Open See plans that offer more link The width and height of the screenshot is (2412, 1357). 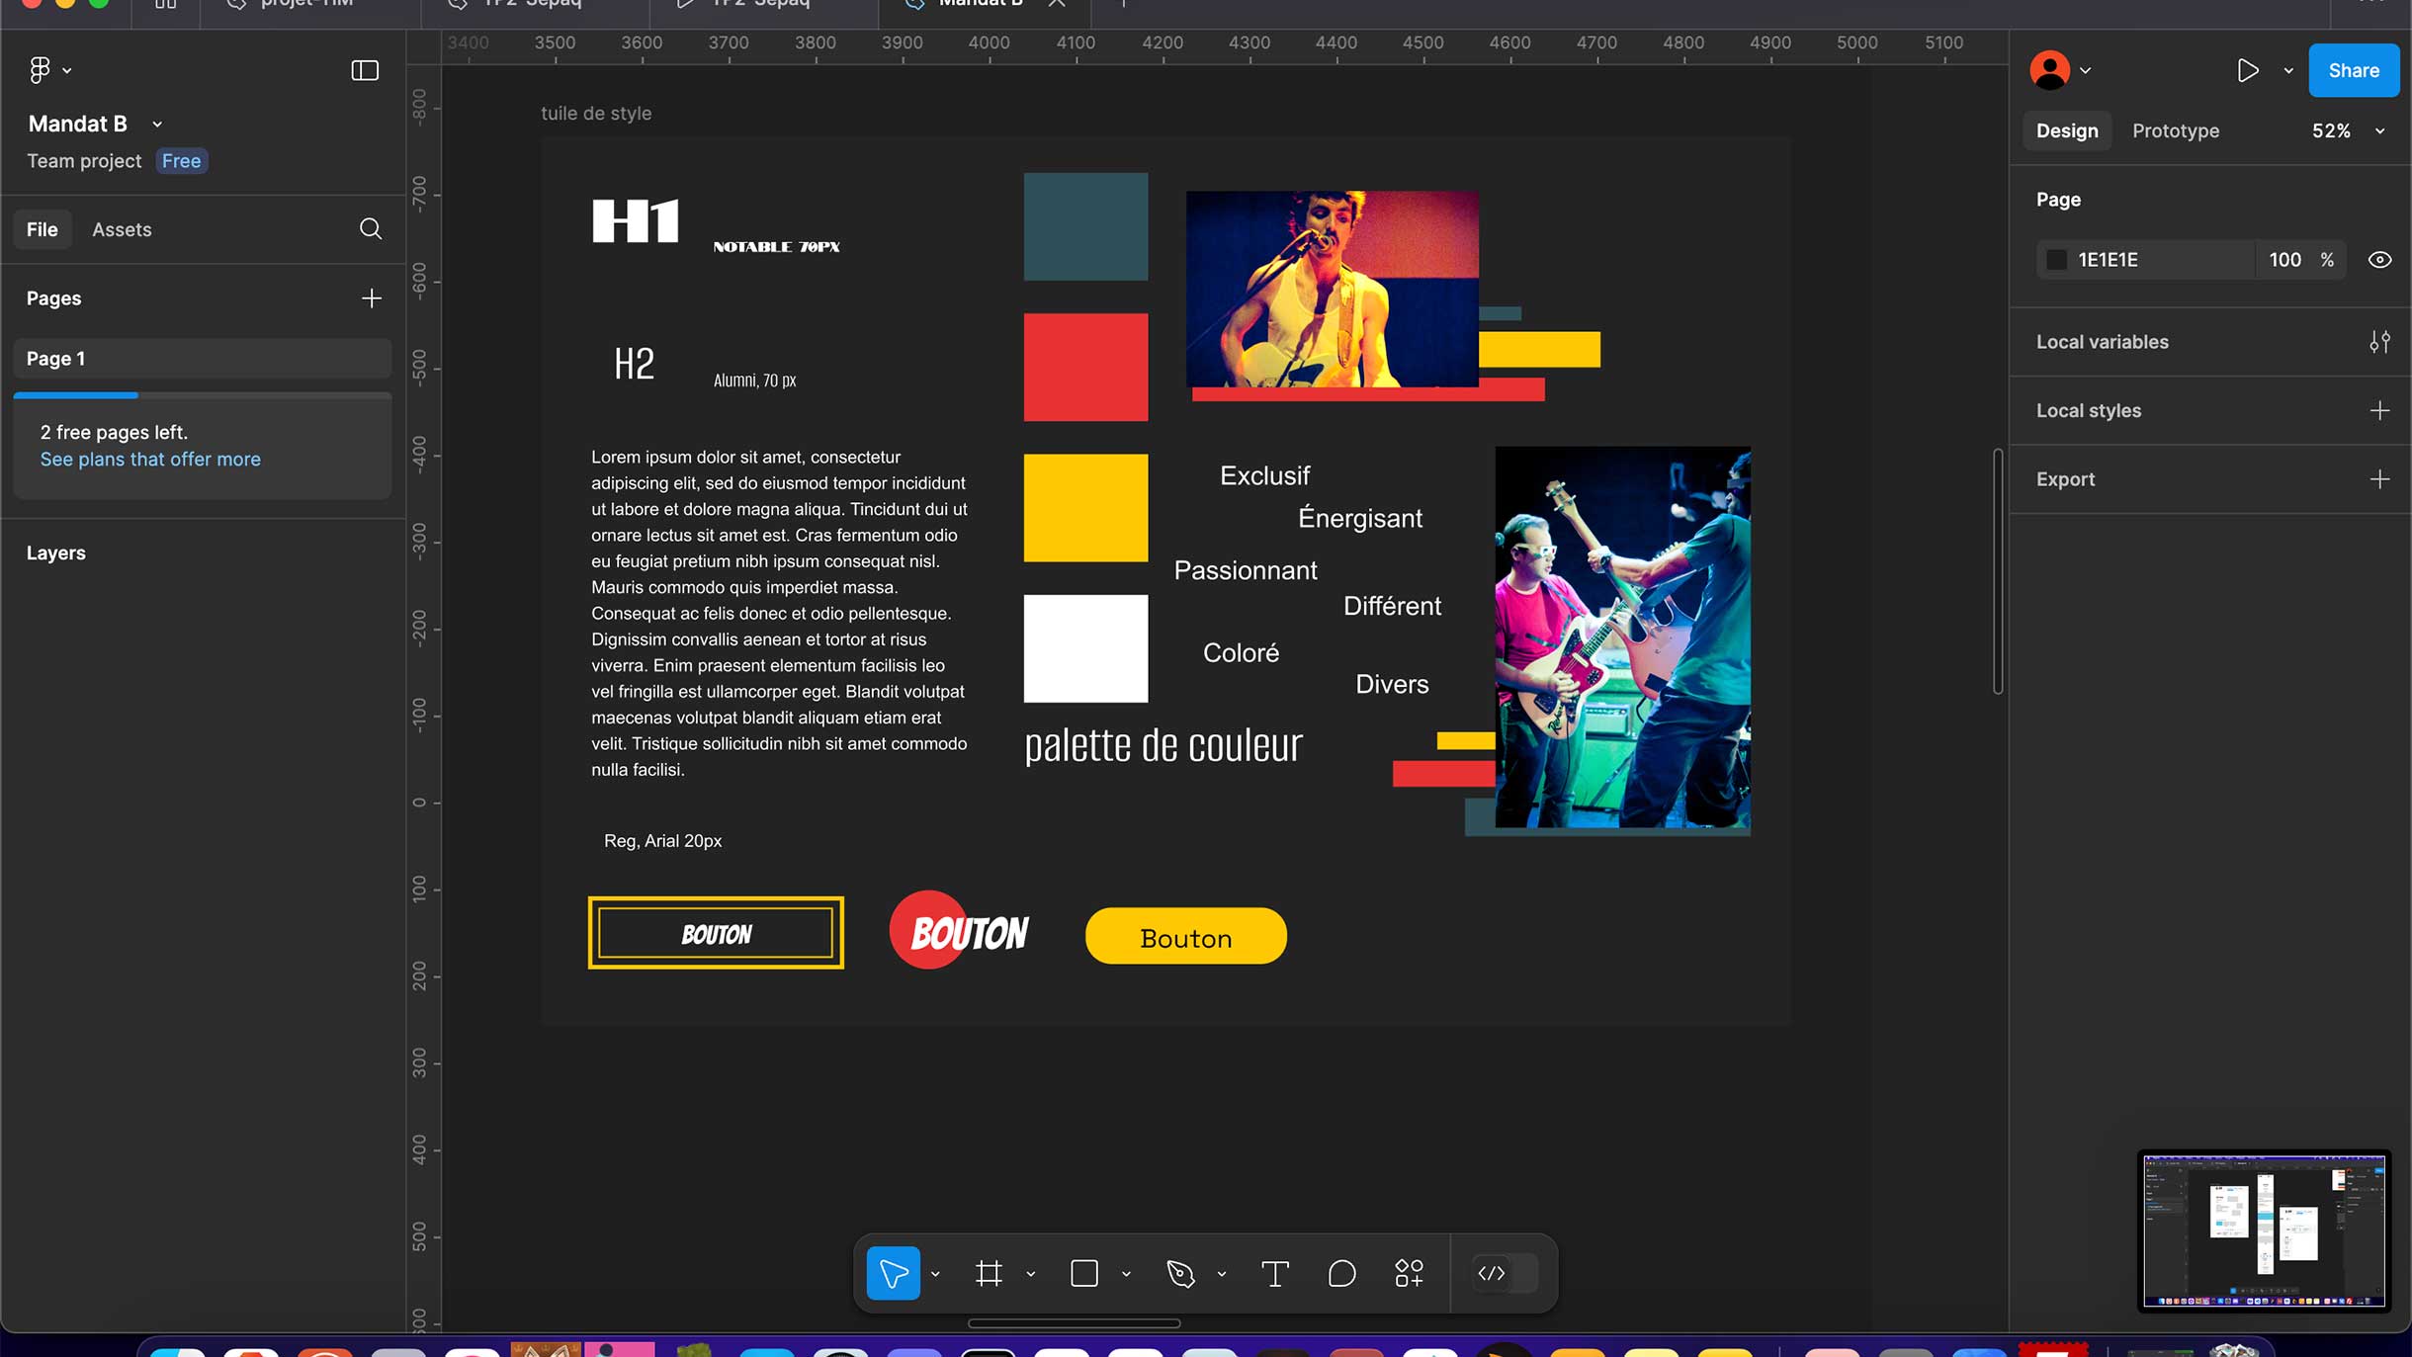150,459
